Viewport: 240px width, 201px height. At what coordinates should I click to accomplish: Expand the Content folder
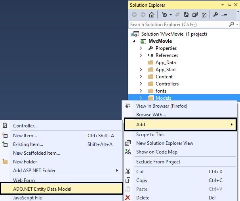141,77
